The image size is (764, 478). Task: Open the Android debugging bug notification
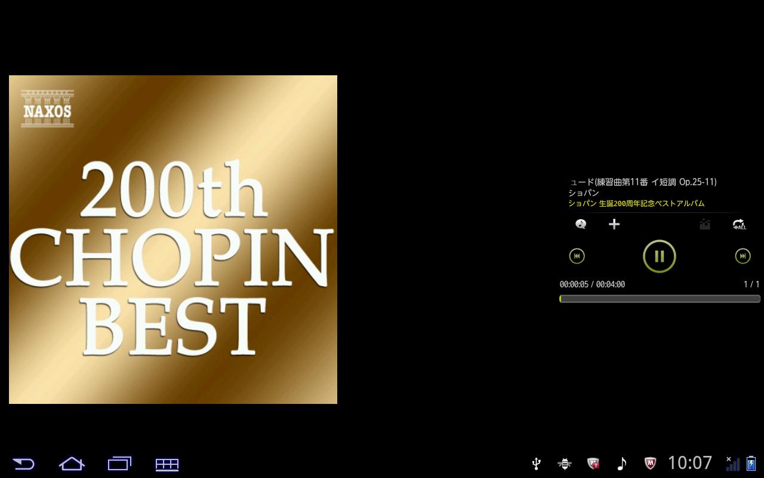tap(564, 464)
